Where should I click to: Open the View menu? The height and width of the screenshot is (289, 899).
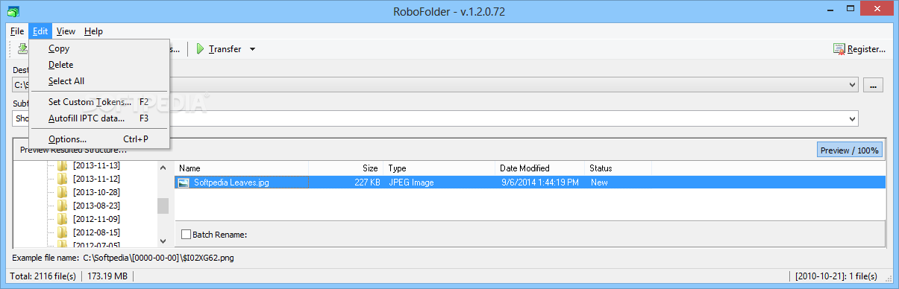pyautogui.click(x=66, y=31)
